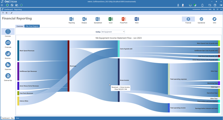Viewport: 223px width, 120px height.
Task: Adjust the dashboard zoom slider at 100%
Action: (x=200, y=9)
